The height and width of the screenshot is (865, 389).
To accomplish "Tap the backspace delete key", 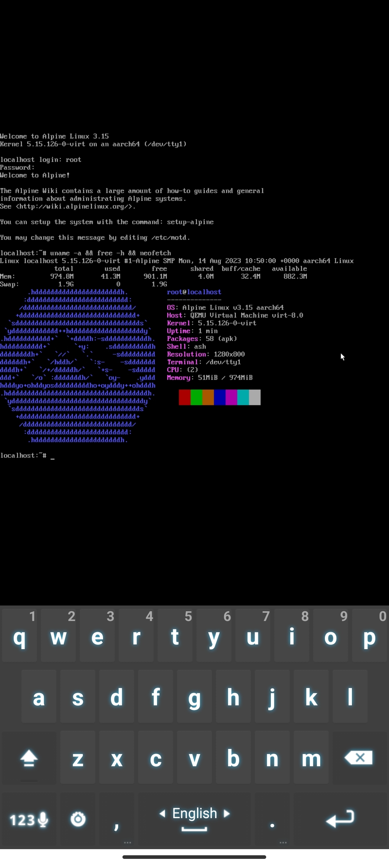I will [358, 758].
